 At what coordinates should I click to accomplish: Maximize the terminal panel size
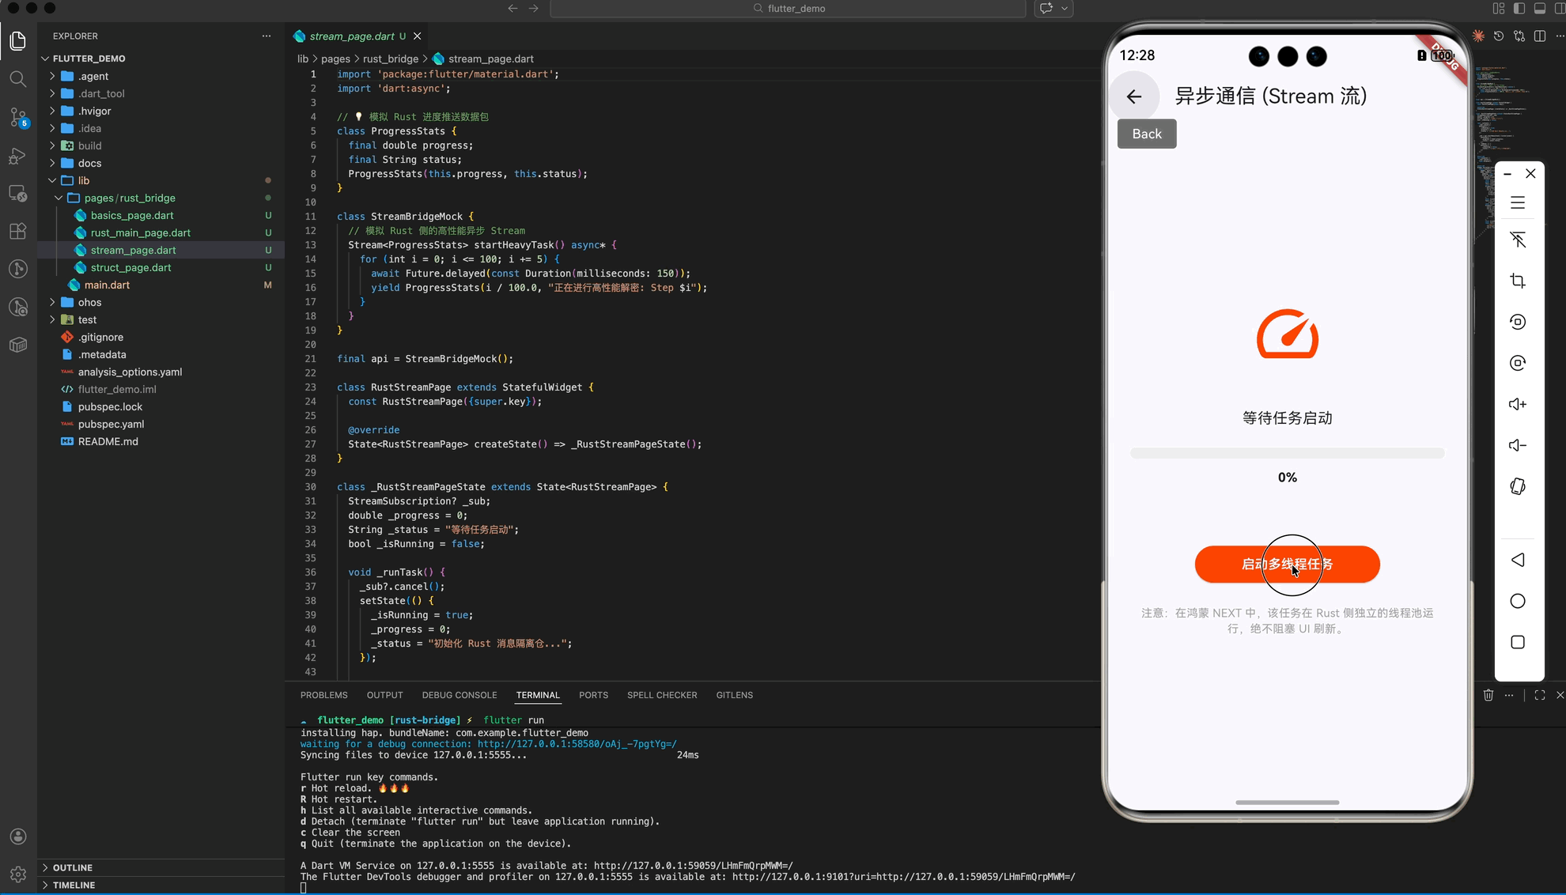(1539, 695)
